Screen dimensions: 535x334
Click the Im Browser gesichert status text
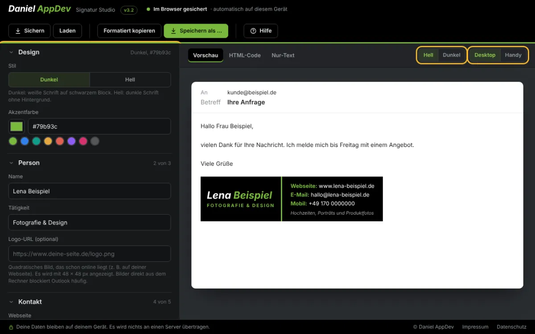coord(180,9)
